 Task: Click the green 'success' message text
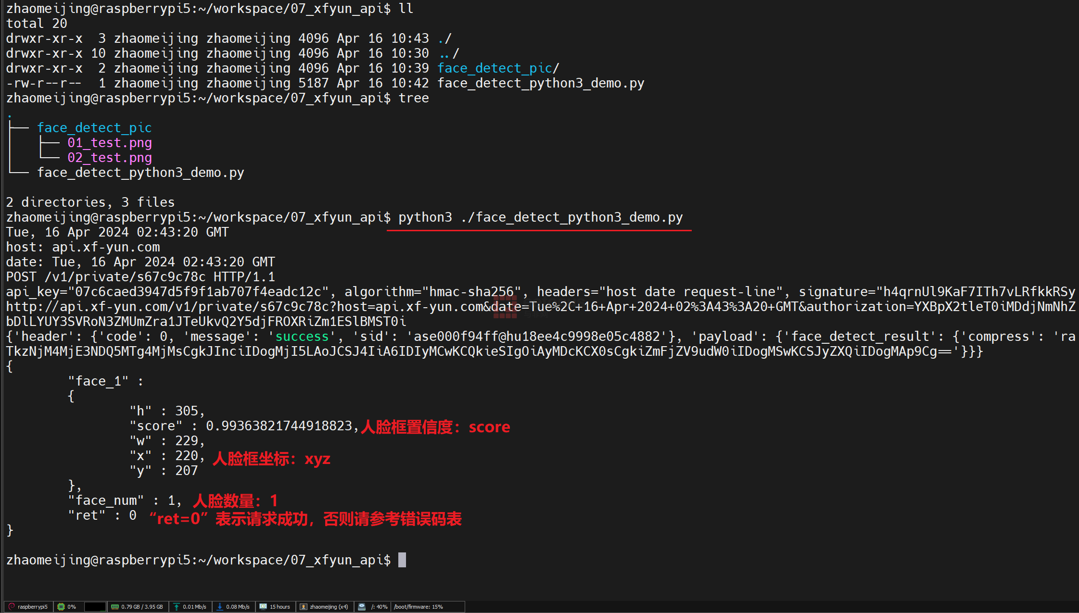[x=302, y=337]
